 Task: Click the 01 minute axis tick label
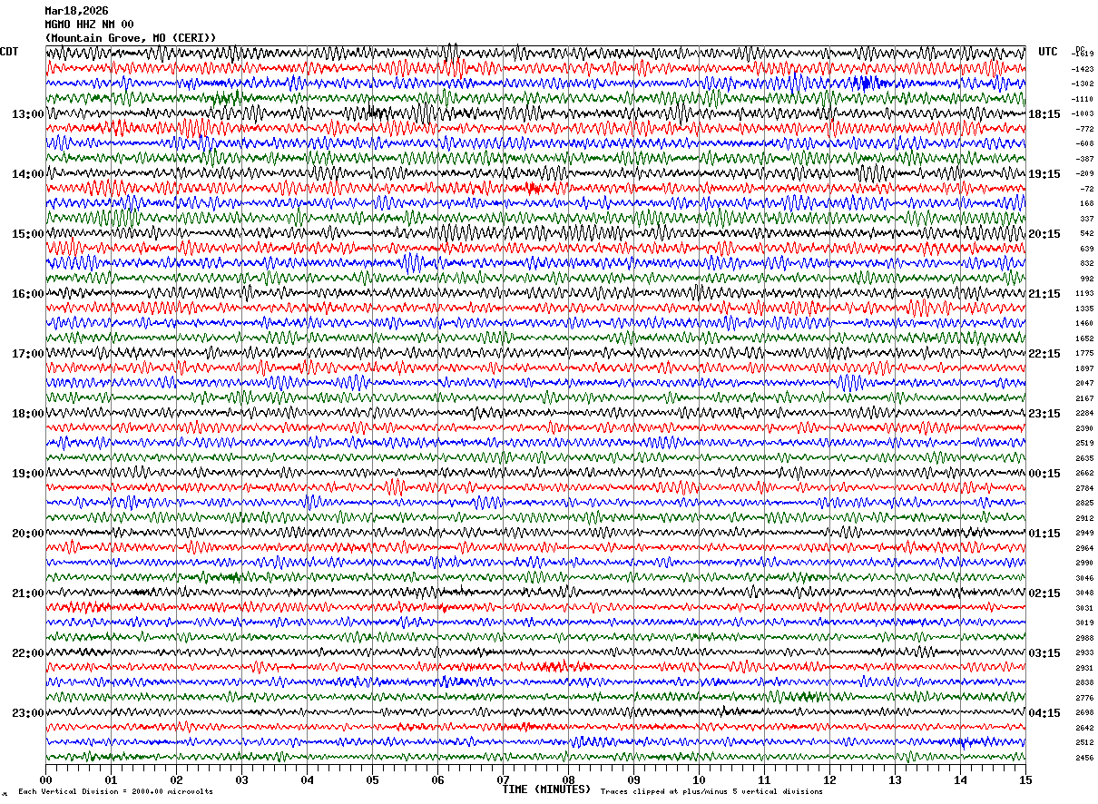tap(111, 779)
